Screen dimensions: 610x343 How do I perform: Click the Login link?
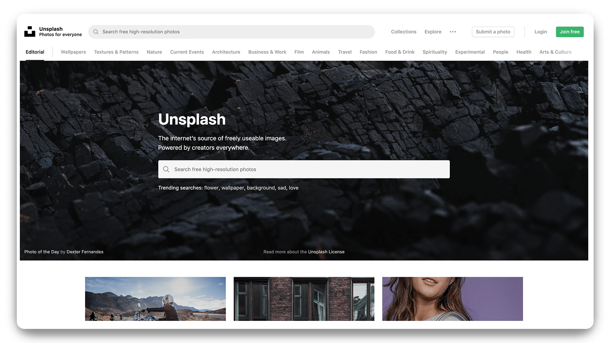(x=541, y=32)
